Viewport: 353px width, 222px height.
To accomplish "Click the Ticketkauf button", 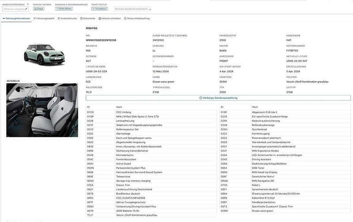I will pos(99,8).
